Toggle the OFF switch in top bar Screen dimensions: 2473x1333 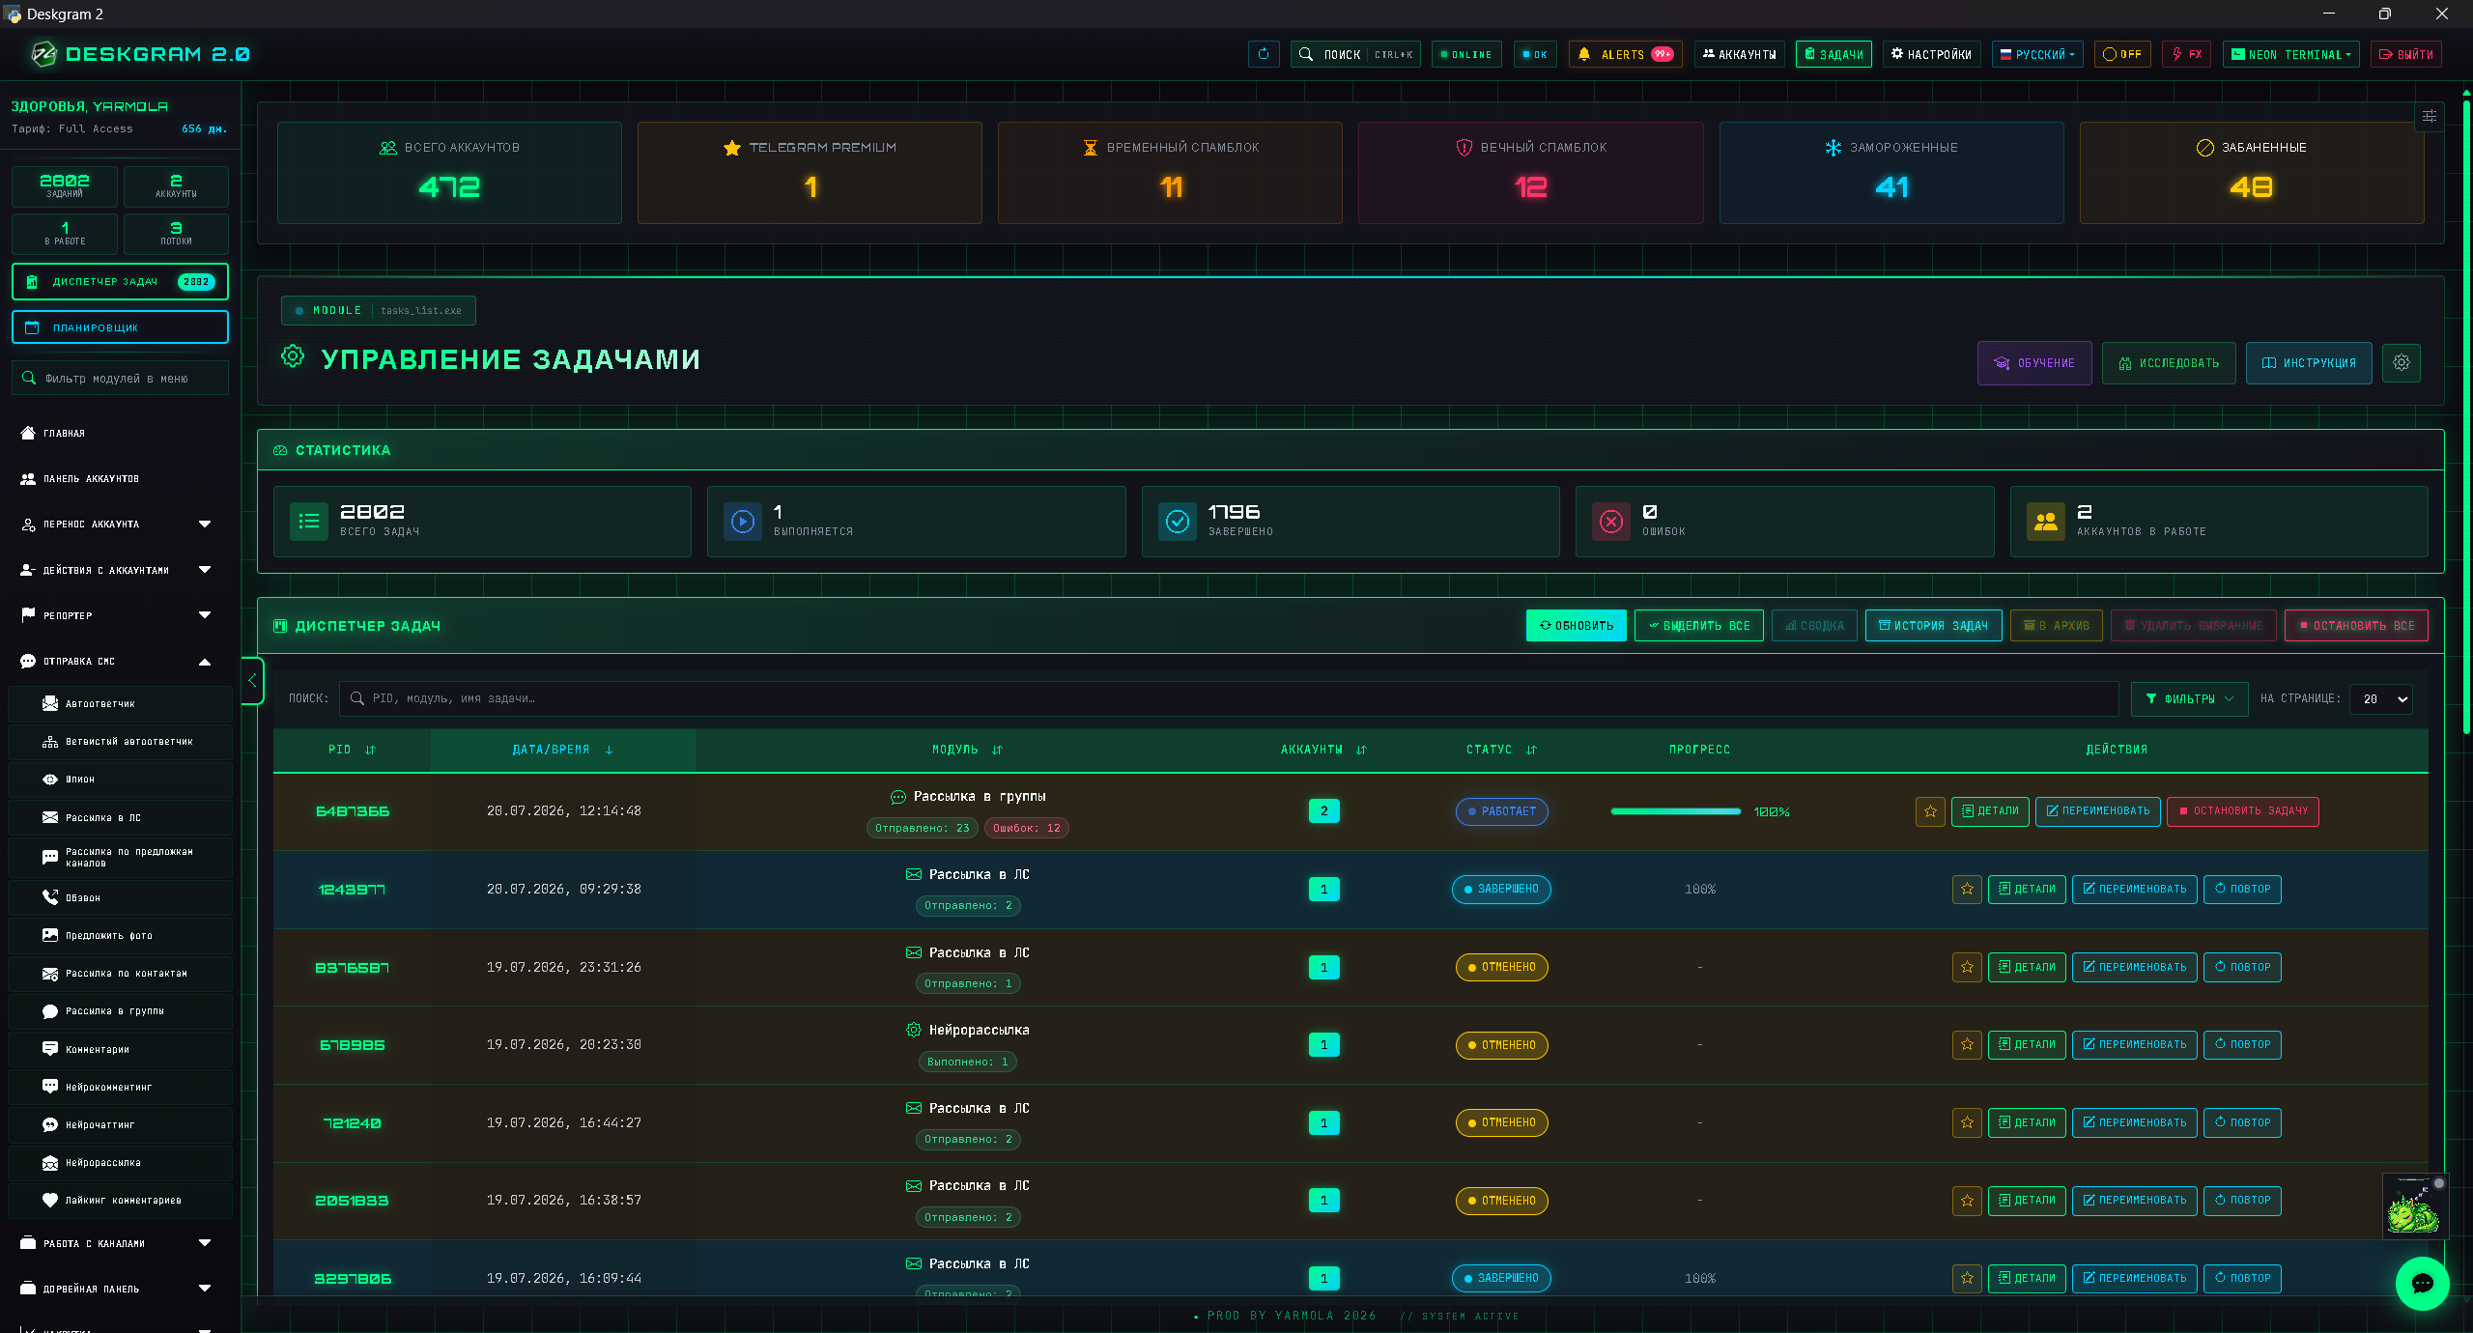point(2122,54)
